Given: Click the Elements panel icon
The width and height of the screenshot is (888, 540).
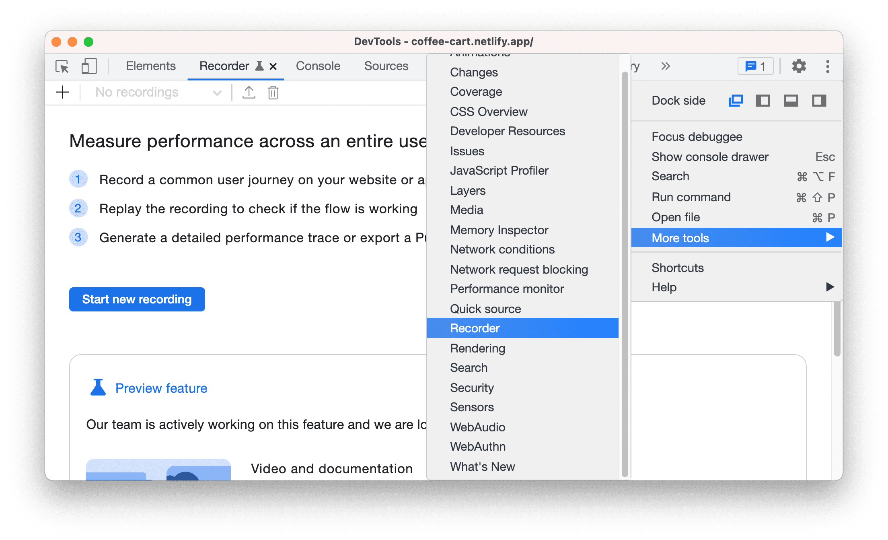Looking at the screenshot, I should (150, 65).
